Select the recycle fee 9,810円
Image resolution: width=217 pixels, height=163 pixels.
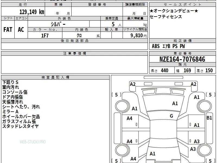tap(139, 36)
